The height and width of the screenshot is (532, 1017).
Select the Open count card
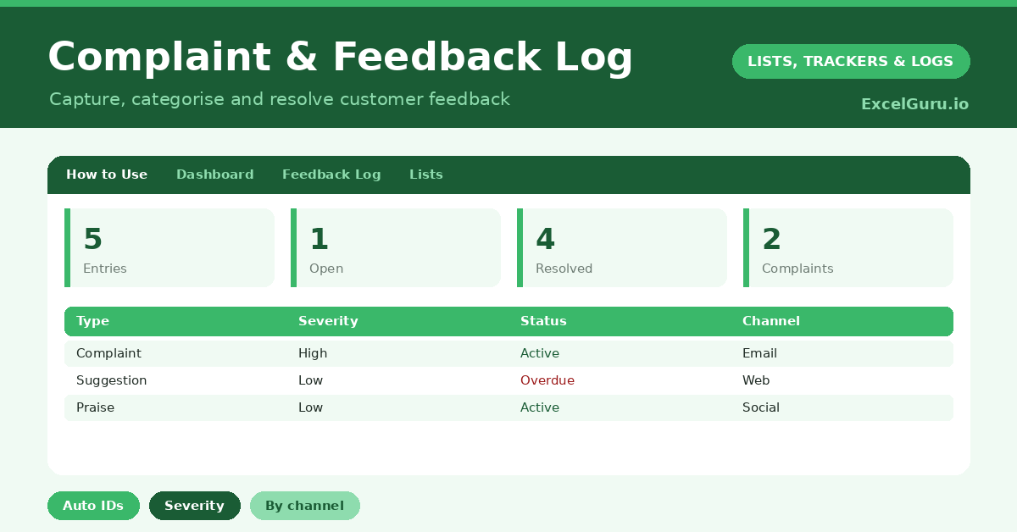tap(396, 247)
